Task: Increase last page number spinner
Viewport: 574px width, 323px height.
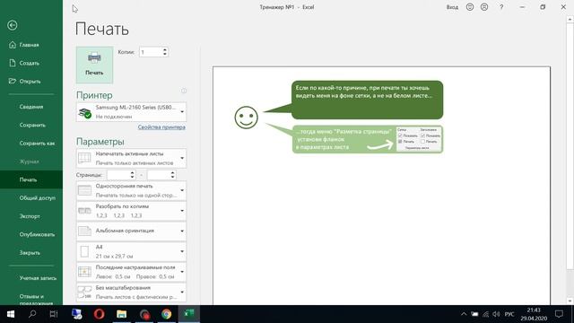Action: point(173,173)
